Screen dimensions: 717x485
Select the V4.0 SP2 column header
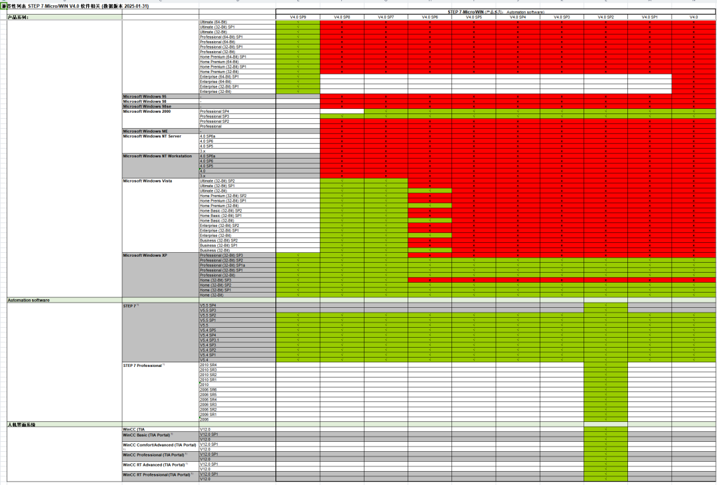[x=605, y=17]
